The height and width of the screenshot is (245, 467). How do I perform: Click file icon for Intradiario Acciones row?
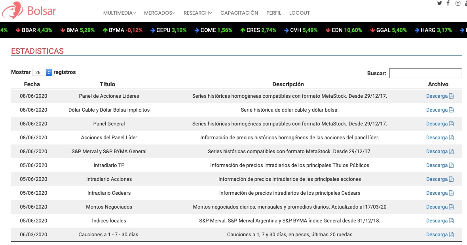[x=451, y=179]
